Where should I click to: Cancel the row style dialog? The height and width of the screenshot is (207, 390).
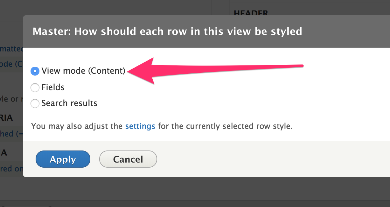coord(128,159)
